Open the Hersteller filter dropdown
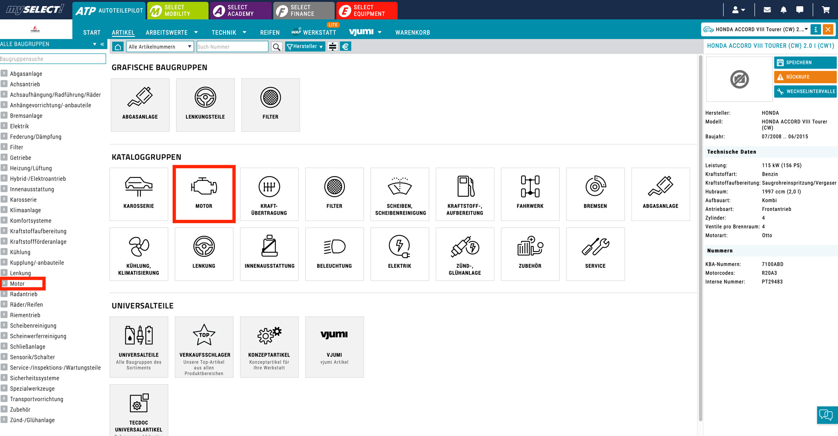Viewport: 838px width, 436px height. [305, 46]
